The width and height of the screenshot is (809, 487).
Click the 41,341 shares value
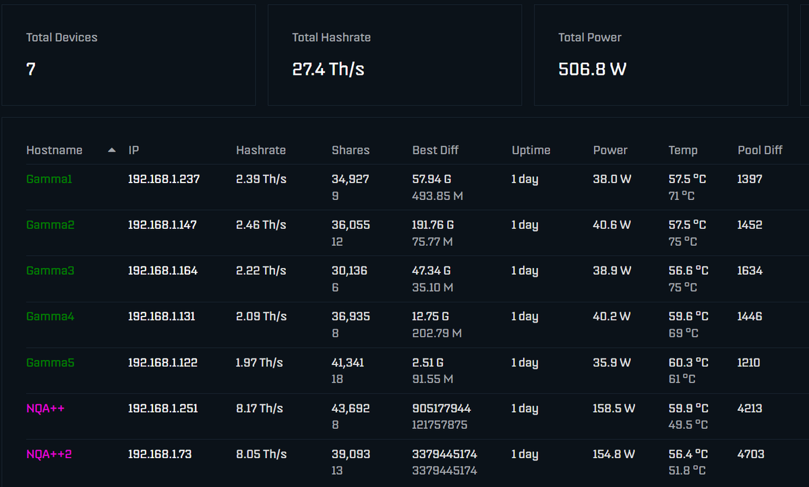pos(348,362)
